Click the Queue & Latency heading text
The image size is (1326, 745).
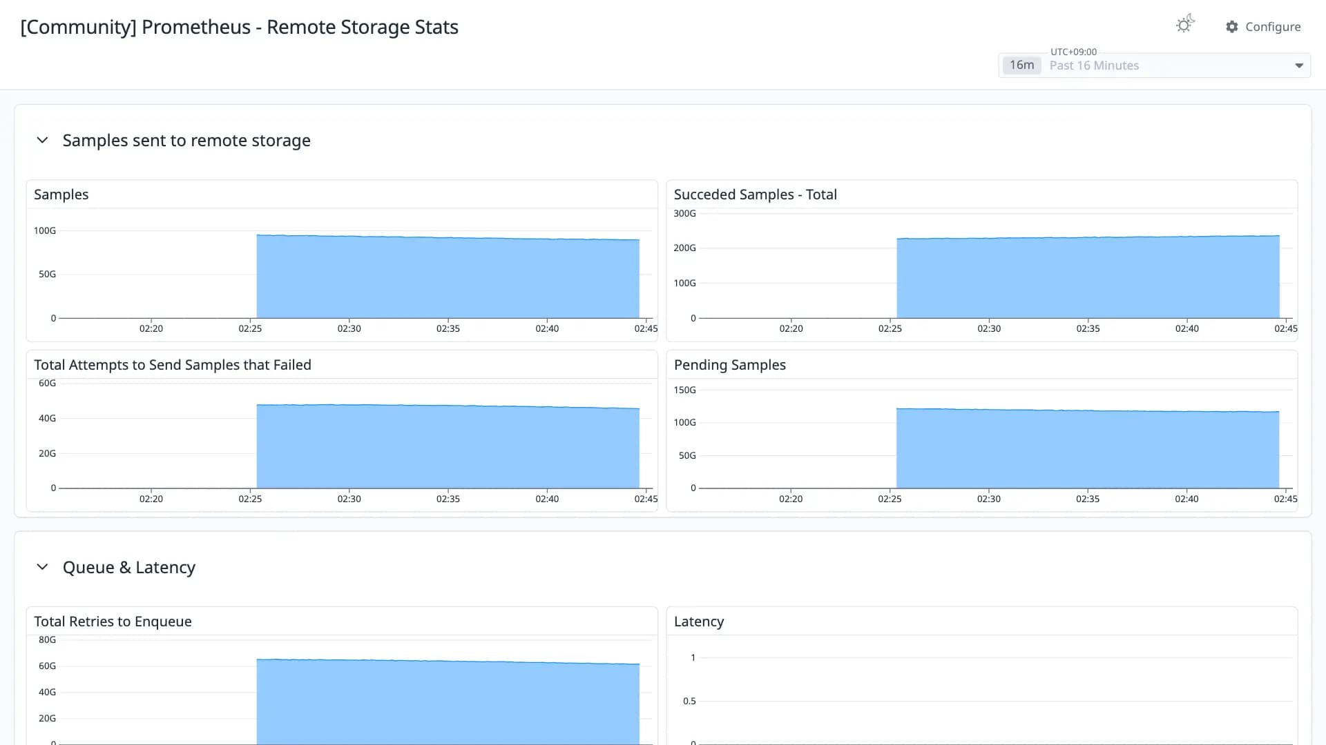pos(129,567)
